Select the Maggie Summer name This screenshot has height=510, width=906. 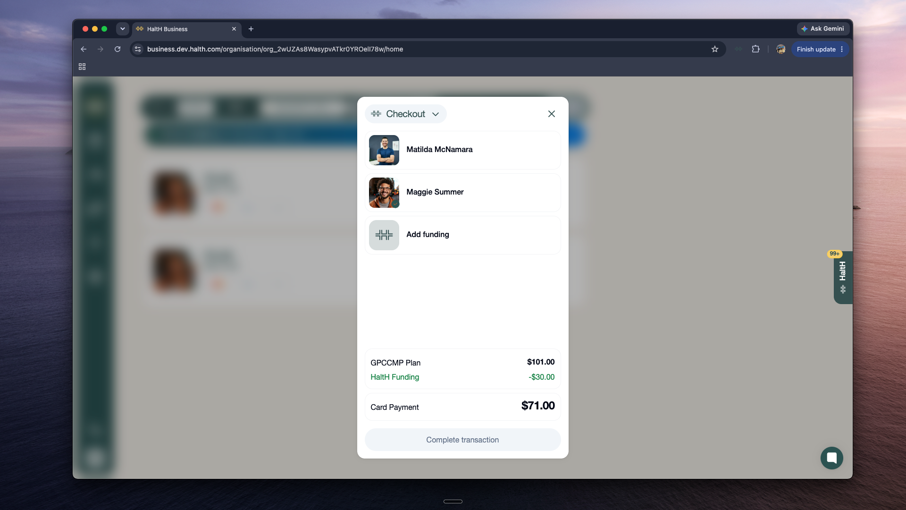pos(435,192)
